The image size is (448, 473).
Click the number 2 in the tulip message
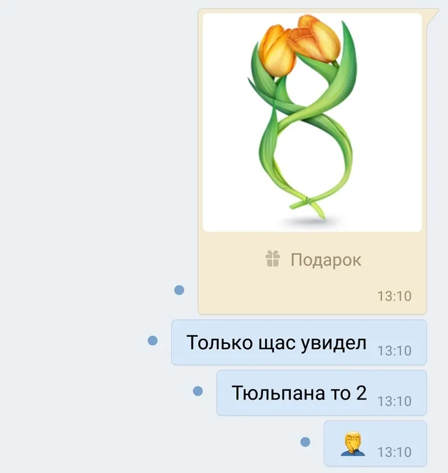pyautogui.click(x=362, y=392)
